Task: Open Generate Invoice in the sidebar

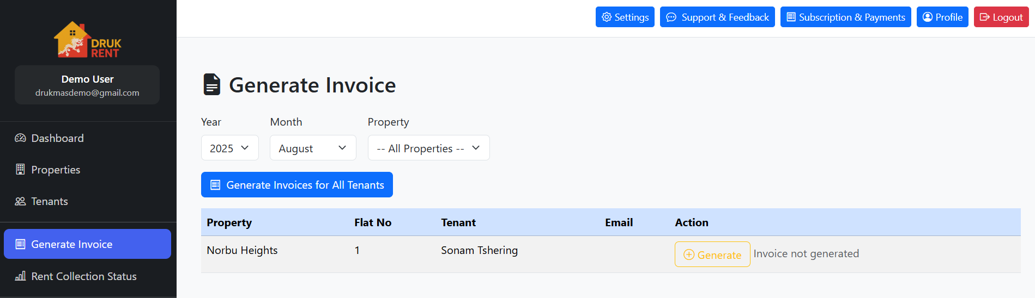Action: pos(87,244)
